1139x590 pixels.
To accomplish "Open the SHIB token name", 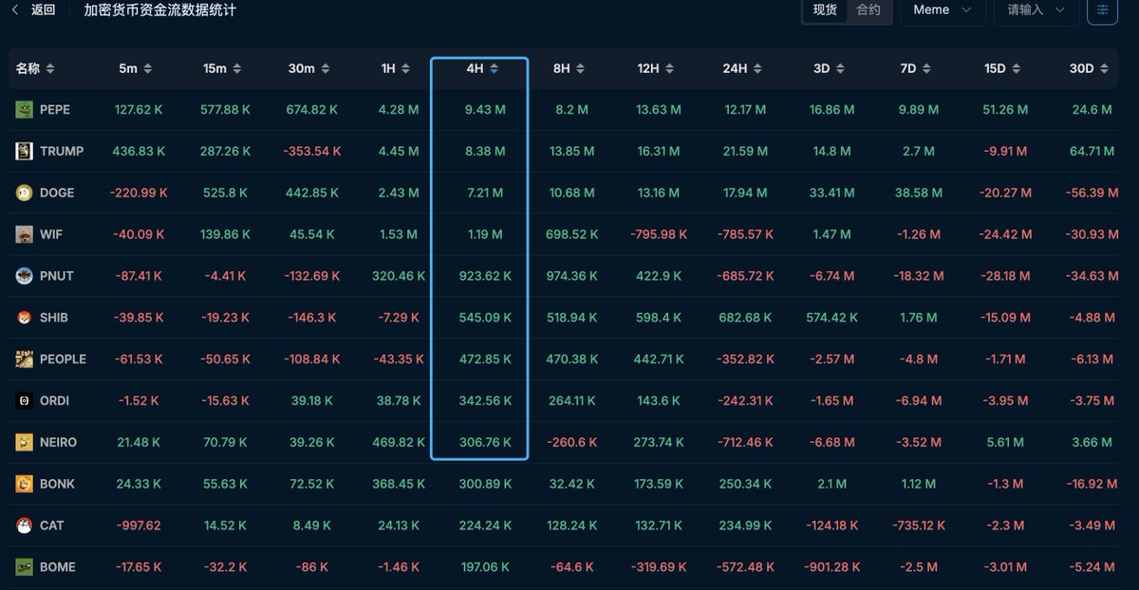I will point(54,318).
